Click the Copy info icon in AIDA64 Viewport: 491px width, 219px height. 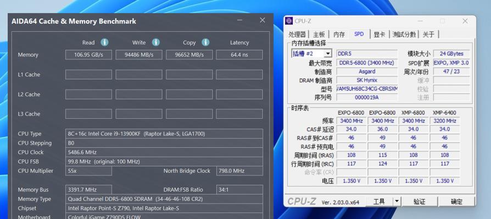[x=205, y=42]
